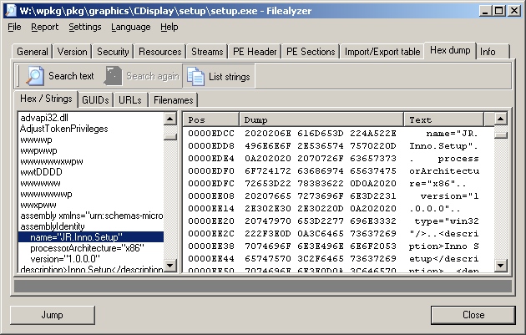Select the advapi32.dll string
The image size is (526, 335).
click(44, 118)
